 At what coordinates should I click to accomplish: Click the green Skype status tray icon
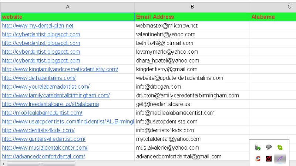280,147
